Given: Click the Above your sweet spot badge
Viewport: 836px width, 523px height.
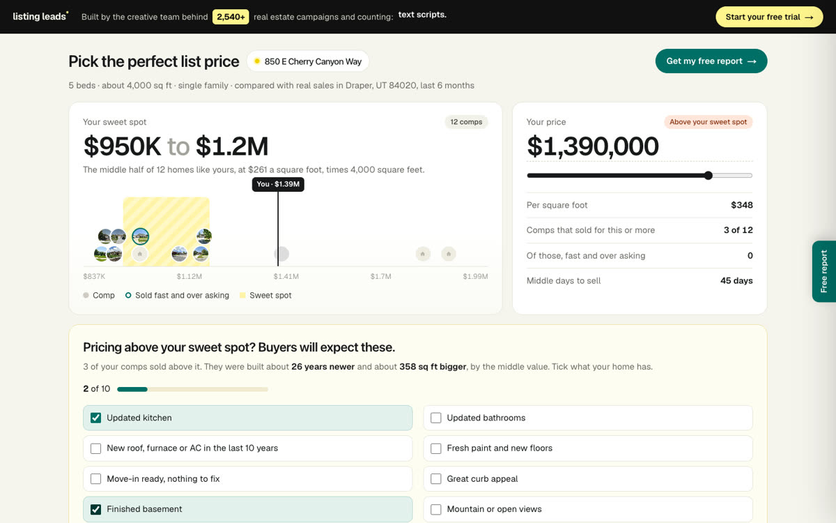Looking at the screenshot, I should (708, 122).
